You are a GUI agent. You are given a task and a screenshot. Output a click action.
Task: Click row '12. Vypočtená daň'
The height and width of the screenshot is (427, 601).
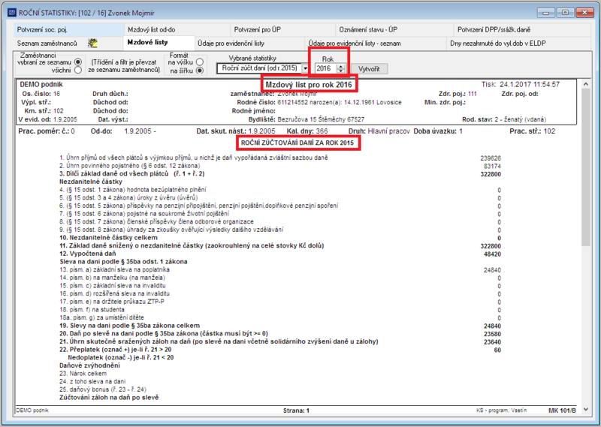[x=280, y=254]
